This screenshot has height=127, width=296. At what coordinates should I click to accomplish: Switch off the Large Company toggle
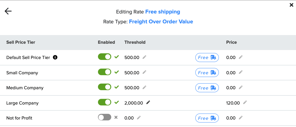pyautogui.click(x=105, y=102)
